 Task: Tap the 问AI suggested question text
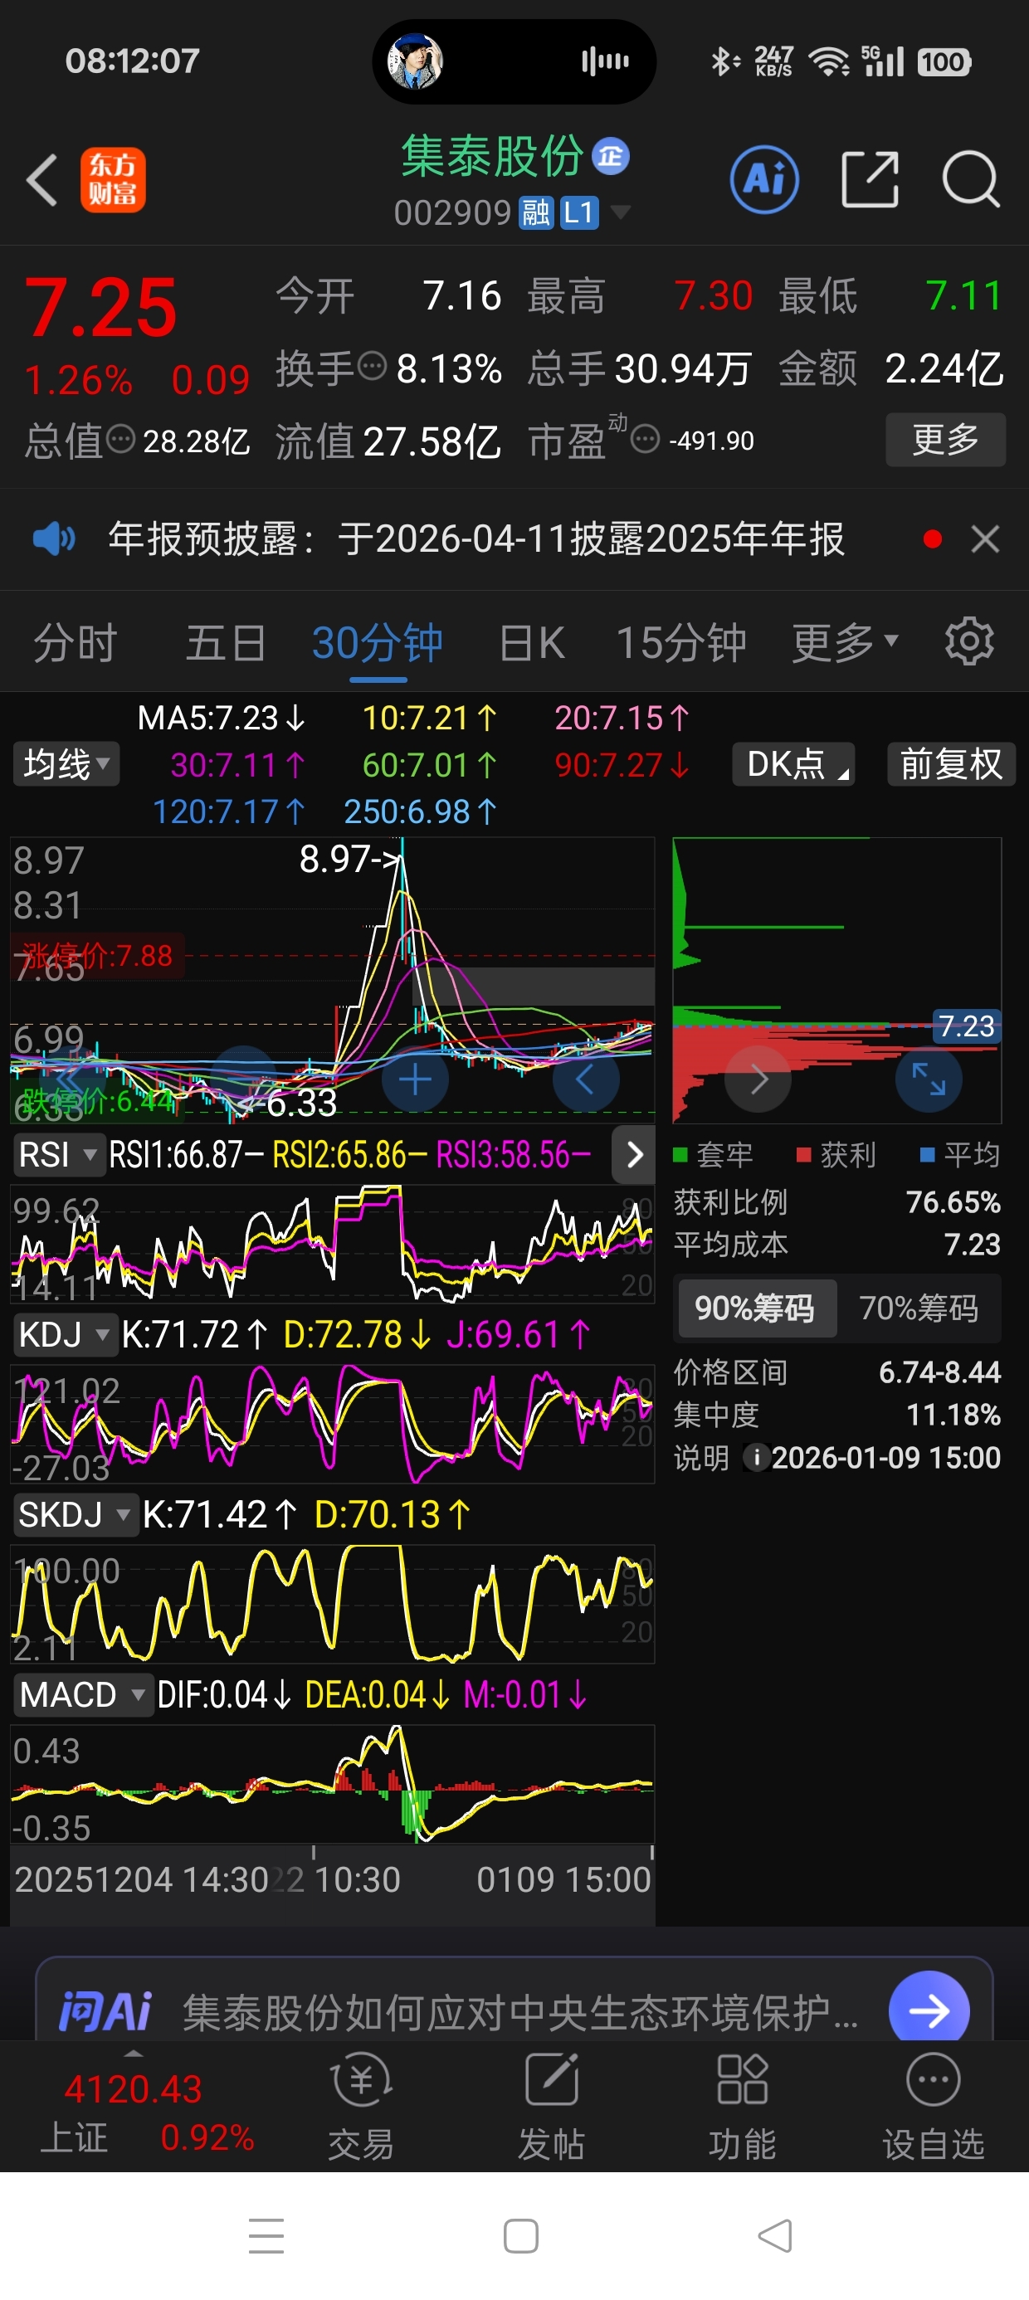pyautogui.click(x=521, y=2013)
